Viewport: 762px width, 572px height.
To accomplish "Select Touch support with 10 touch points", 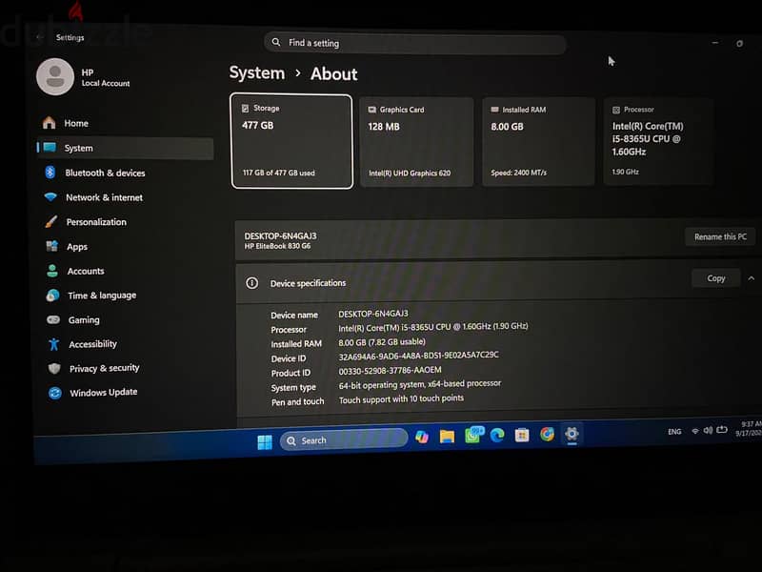I will [401, 398].
